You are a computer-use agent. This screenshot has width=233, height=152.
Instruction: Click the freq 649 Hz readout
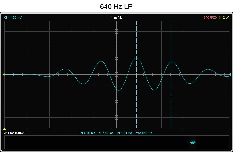point(144,133)
